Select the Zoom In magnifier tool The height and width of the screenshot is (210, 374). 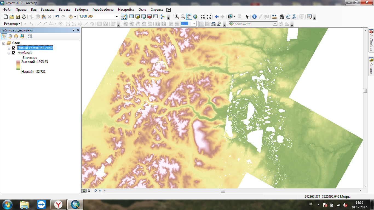(177, 17)
